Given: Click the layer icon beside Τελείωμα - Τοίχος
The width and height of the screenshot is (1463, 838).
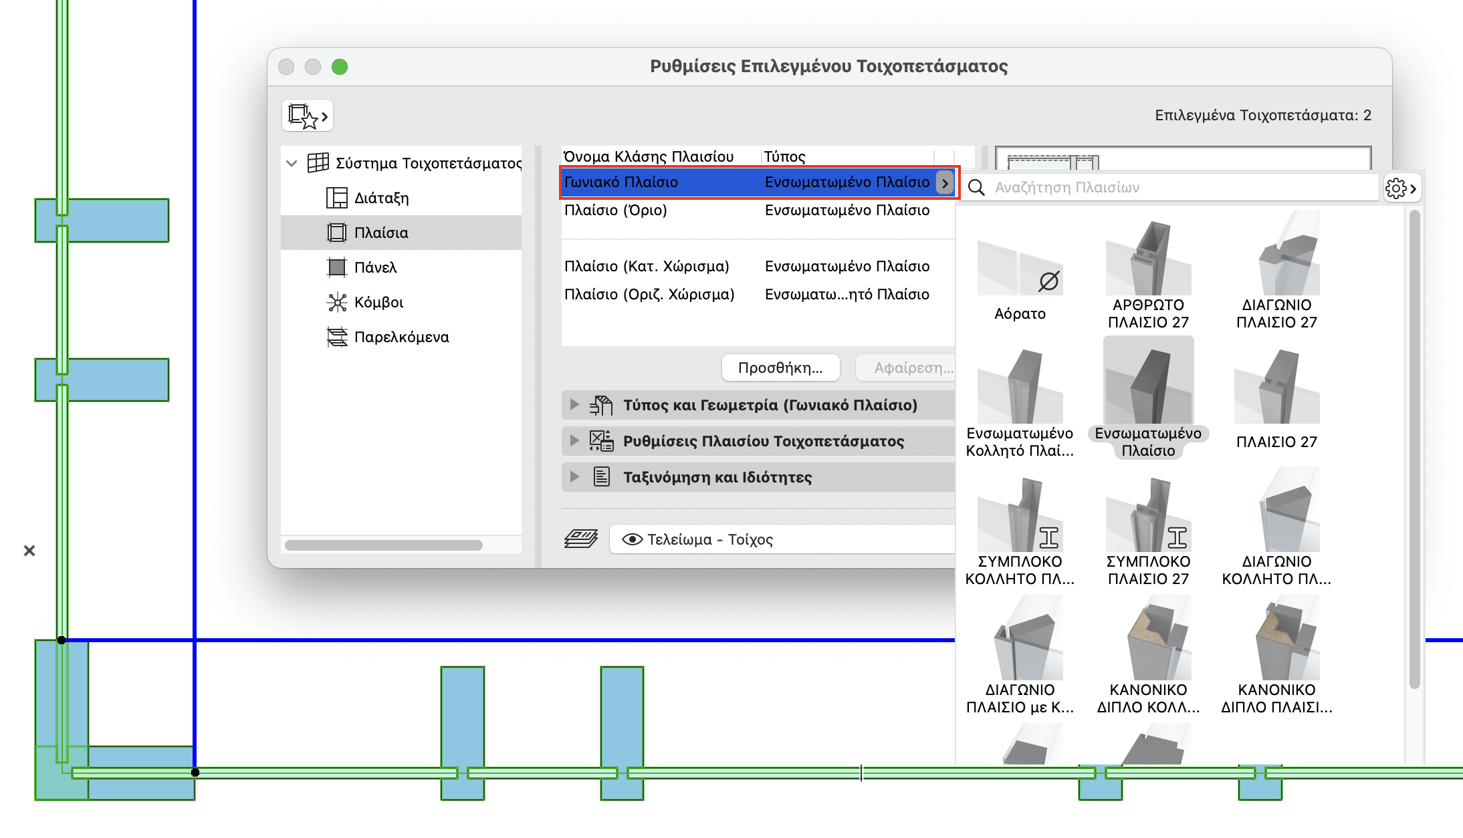Looking at the screenshot, I should (x=580, y=539).
